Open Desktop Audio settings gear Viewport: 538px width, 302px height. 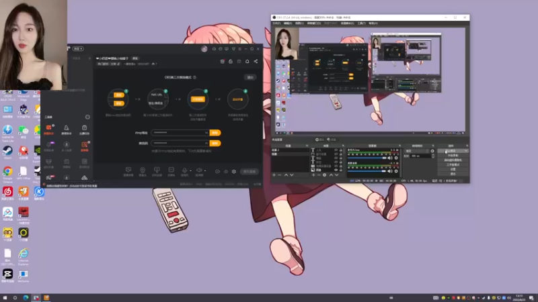pos(396,171)
